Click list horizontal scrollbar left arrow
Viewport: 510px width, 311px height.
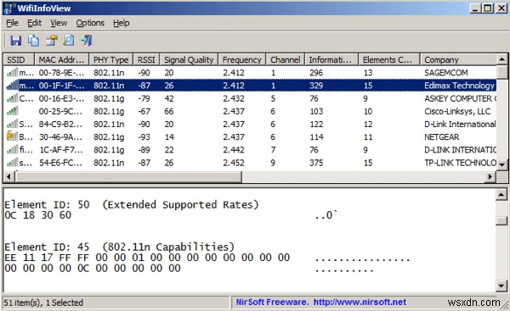pyautogui.click(x=8, y=177)
